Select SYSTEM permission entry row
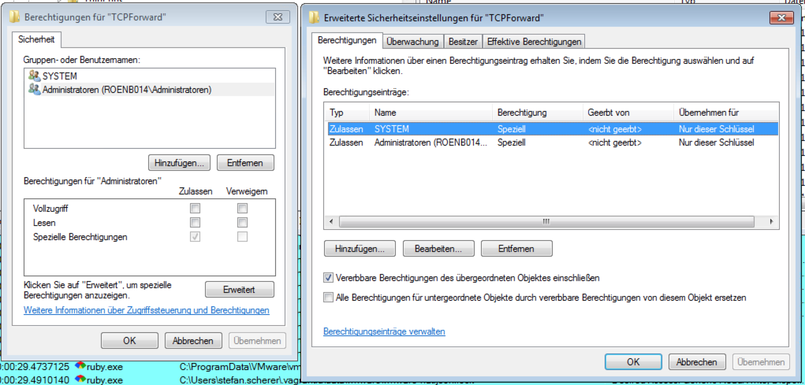 [553, 129]
